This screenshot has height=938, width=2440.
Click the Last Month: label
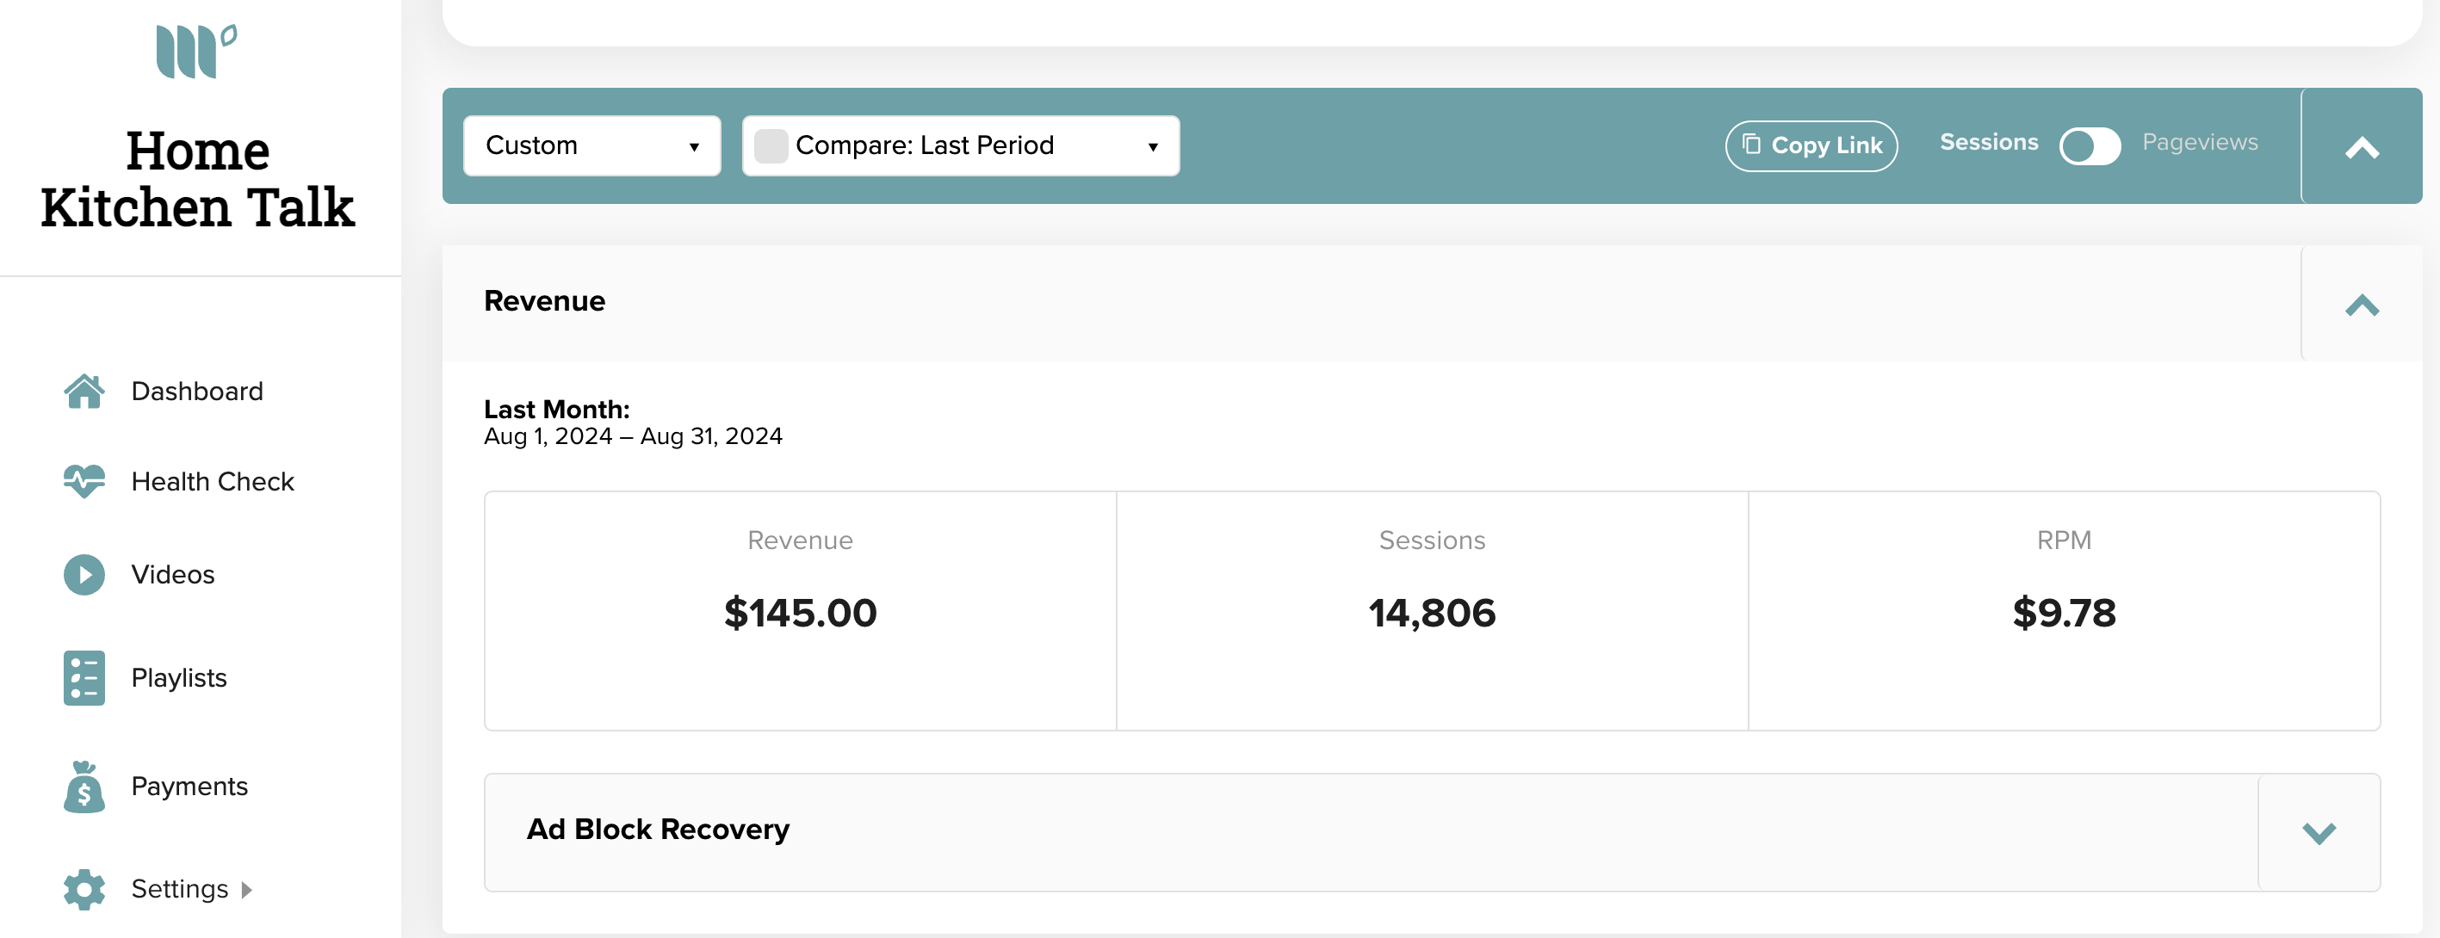click(557, 409)
